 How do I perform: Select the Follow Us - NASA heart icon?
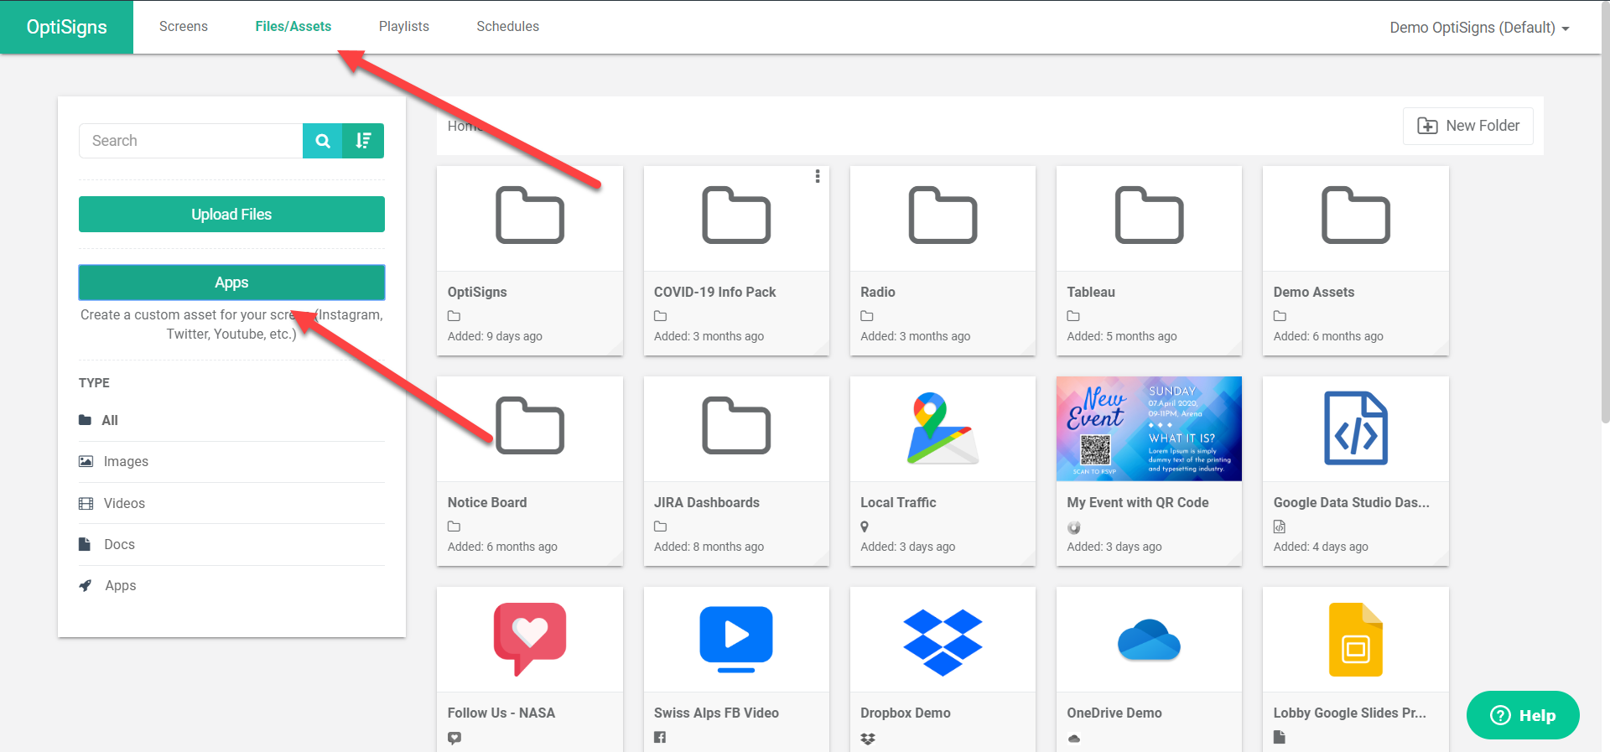[530, 639]
